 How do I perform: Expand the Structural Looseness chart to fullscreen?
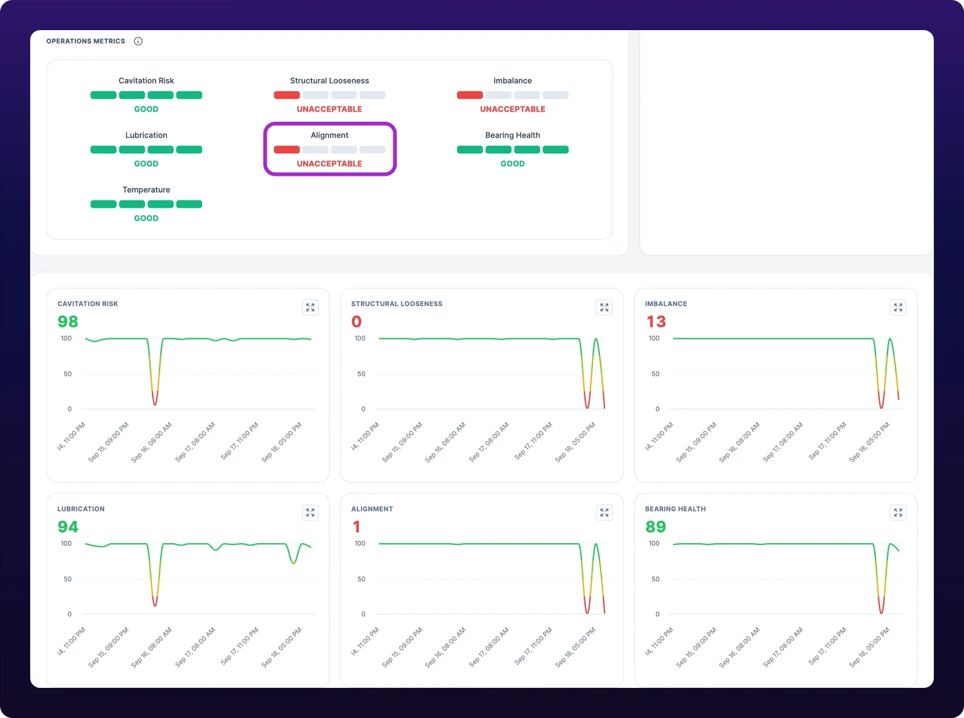604,308
